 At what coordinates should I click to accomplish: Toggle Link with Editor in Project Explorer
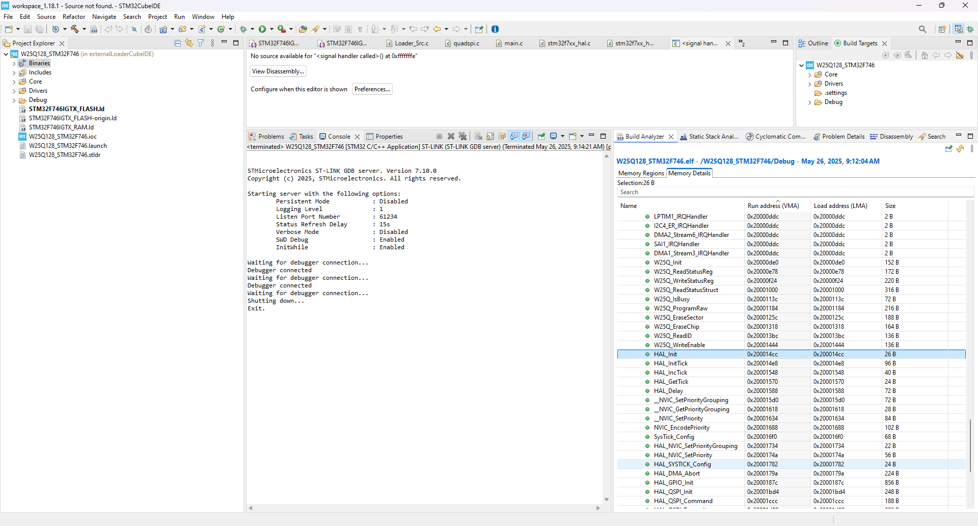click(189, 43)
